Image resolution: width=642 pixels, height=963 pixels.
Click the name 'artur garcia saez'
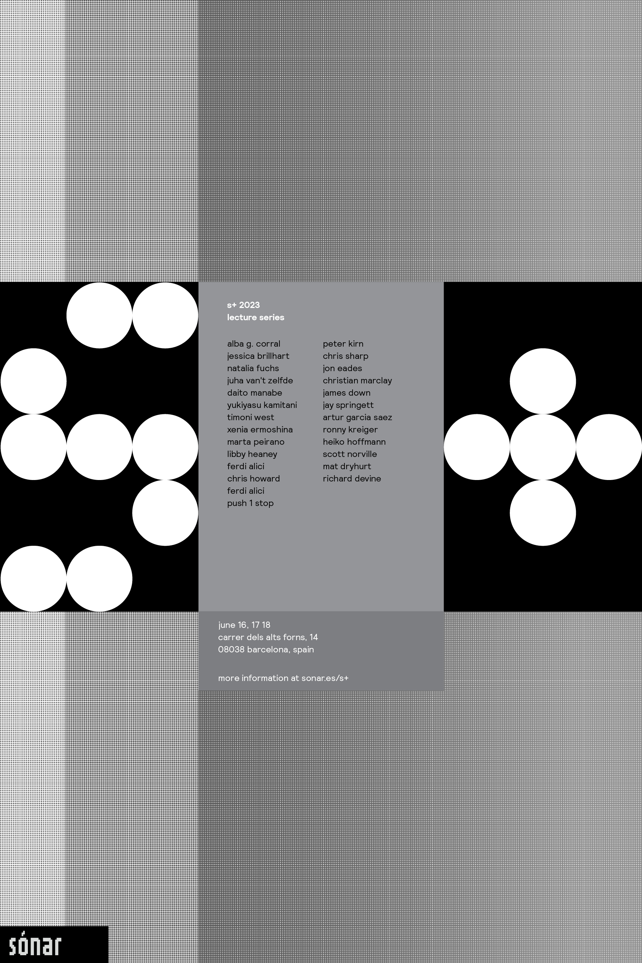tap(357, 418)
